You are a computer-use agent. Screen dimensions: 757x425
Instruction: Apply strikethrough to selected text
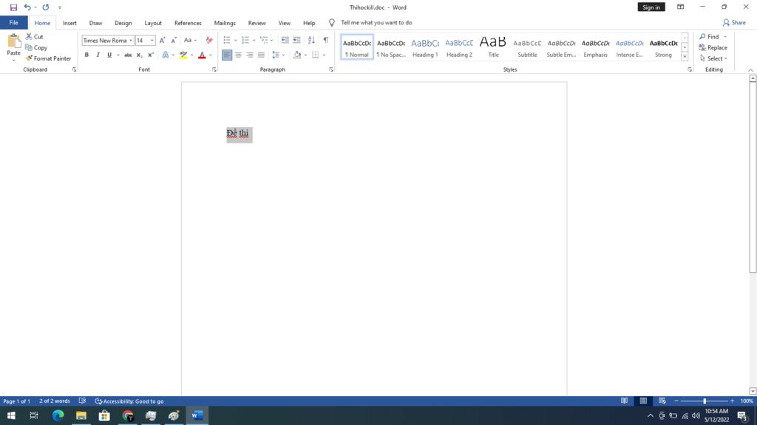point(128,55)
